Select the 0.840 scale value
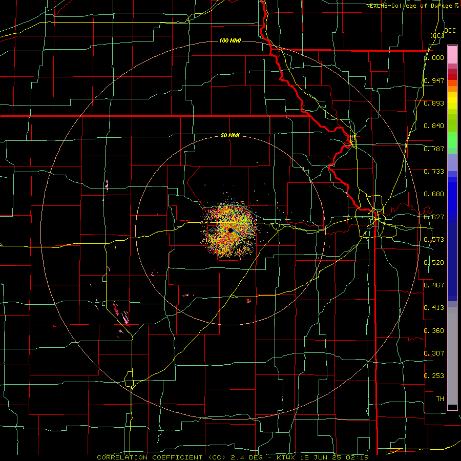The image size is (461, 461). [434, 126]
